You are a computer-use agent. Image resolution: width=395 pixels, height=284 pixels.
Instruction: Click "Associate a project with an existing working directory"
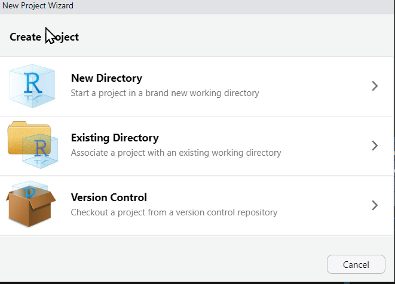coord(176,153)
